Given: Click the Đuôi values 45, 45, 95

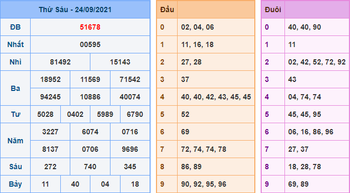Looking at the screenshot, I should click(305, 114).
